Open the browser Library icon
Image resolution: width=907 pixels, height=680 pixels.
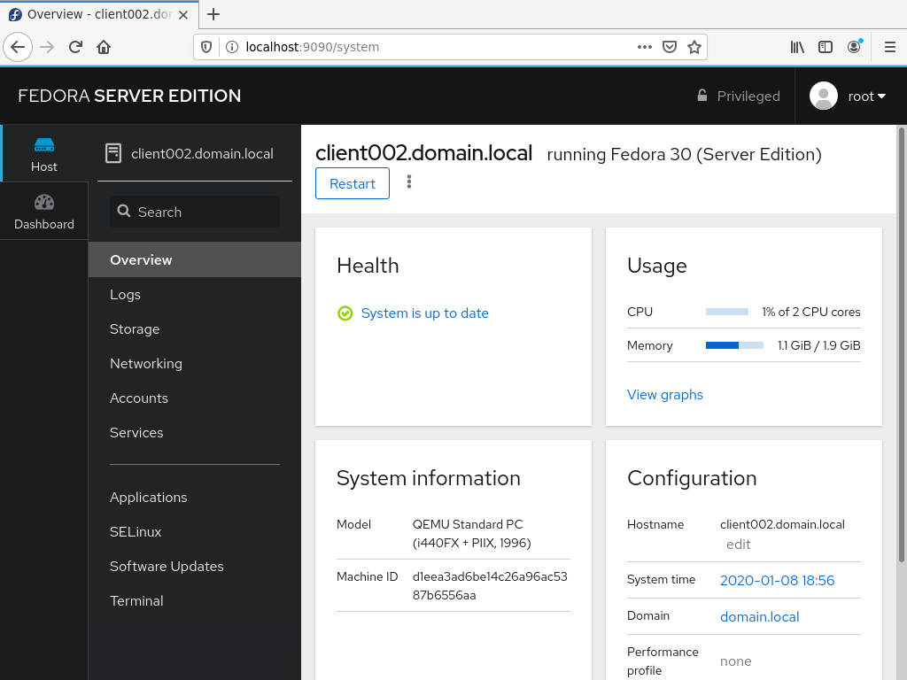pyautogui.click(x=797, y=47)
